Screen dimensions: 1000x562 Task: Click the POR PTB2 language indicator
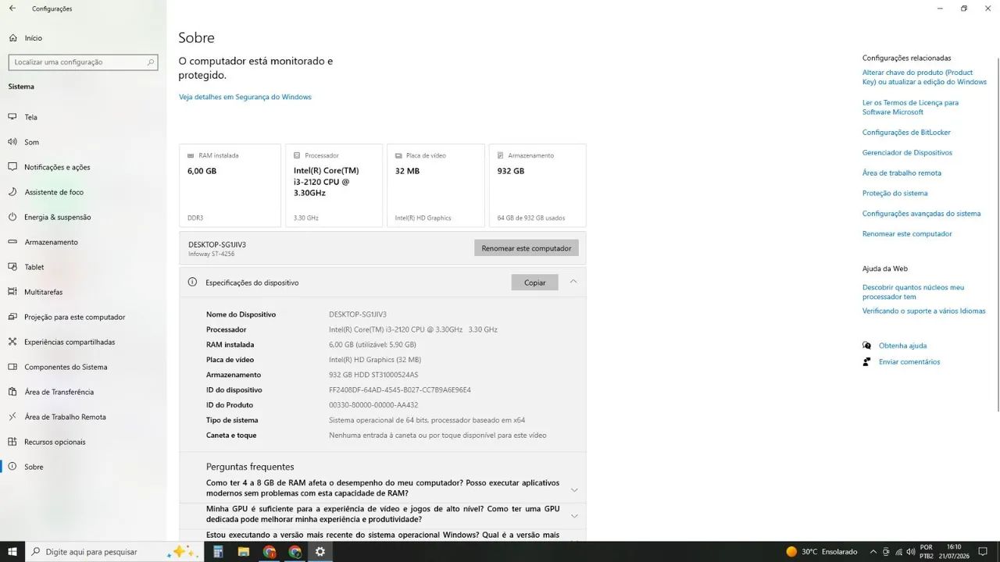click(927, 552)
